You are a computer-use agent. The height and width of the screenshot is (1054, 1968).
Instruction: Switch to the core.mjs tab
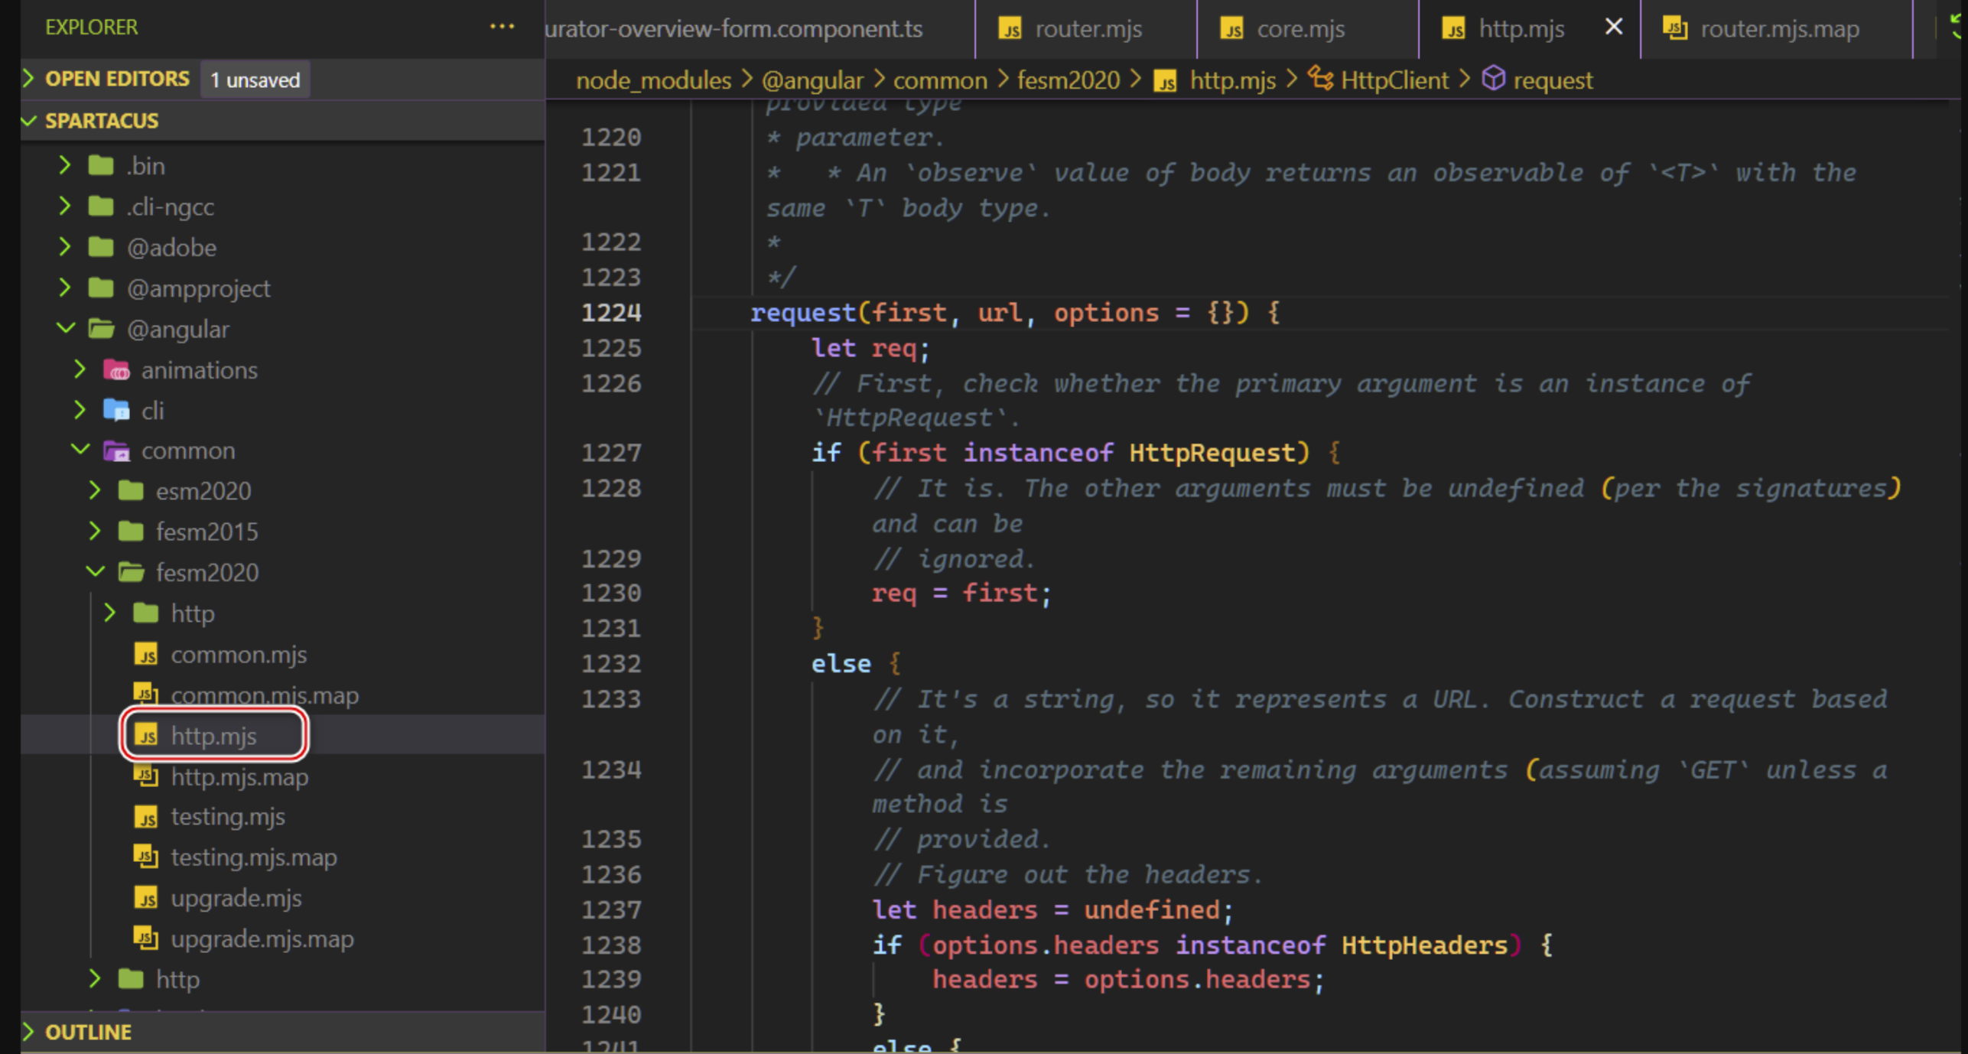tap(1300, 29)
